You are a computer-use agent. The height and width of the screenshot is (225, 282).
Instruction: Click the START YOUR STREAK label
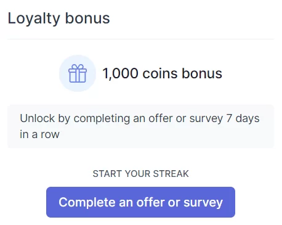(140, 174)
